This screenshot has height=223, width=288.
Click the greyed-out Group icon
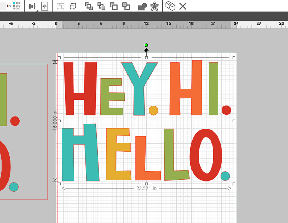coord(61,6)
